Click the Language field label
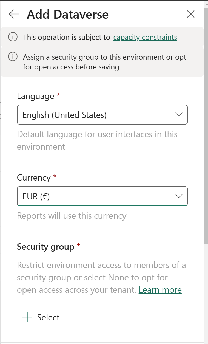The image size is (208, 344). [36, 96]
